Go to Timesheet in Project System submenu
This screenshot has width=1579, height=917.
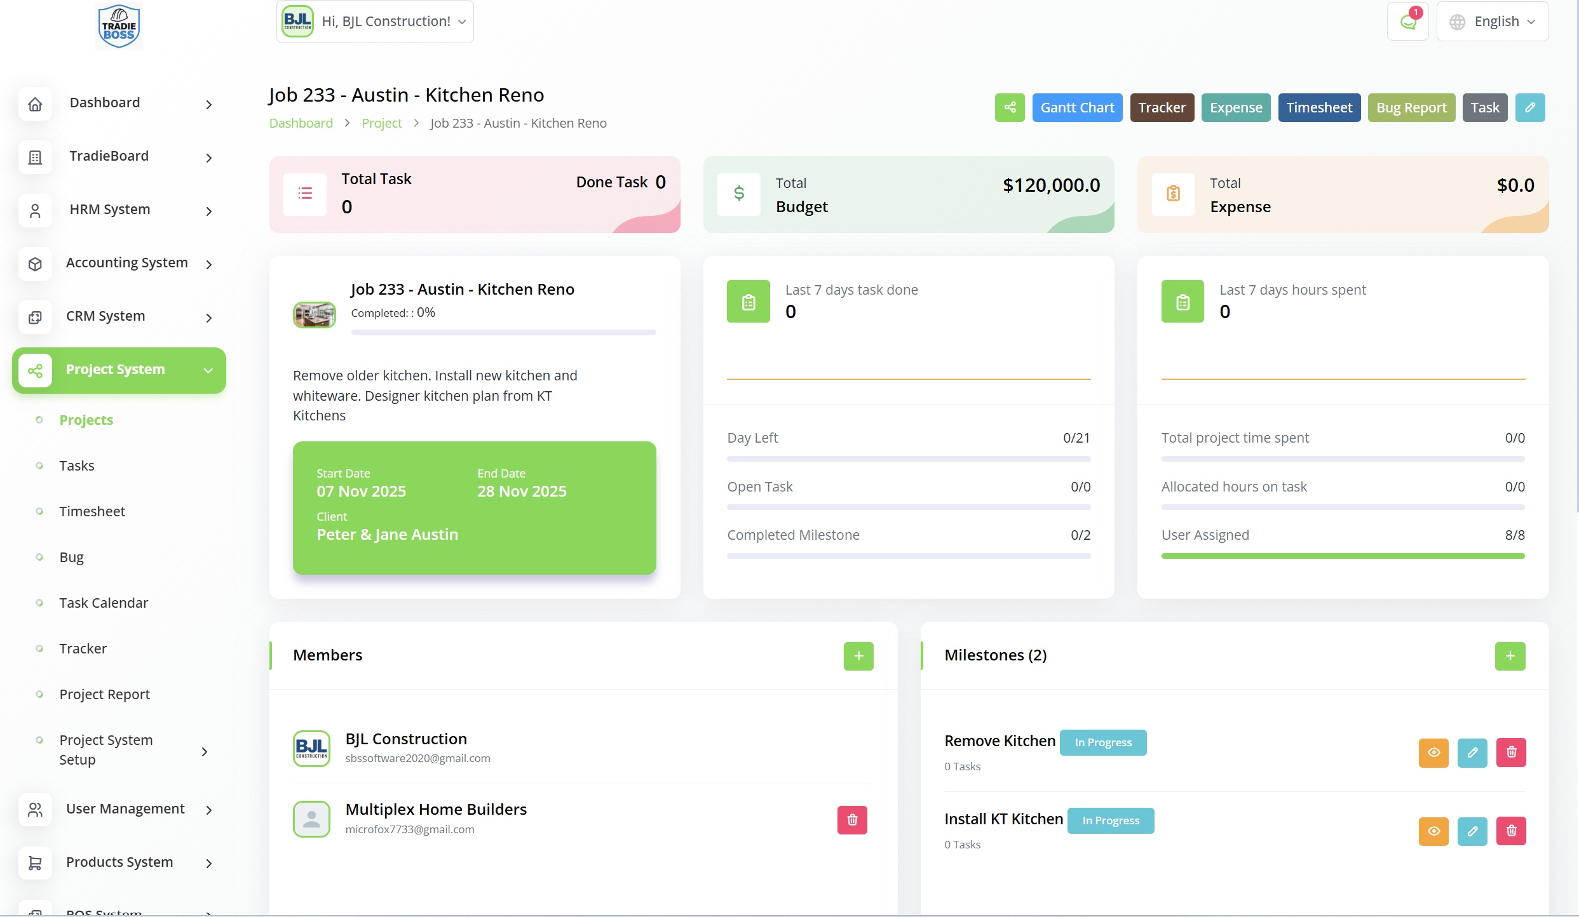click(x=92, y=511)
